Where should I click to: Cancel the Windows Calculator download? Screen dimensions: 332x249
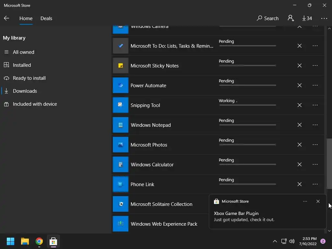coord(299,164)
